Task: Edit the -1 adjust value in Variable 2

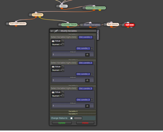Action: pos(87,80)
